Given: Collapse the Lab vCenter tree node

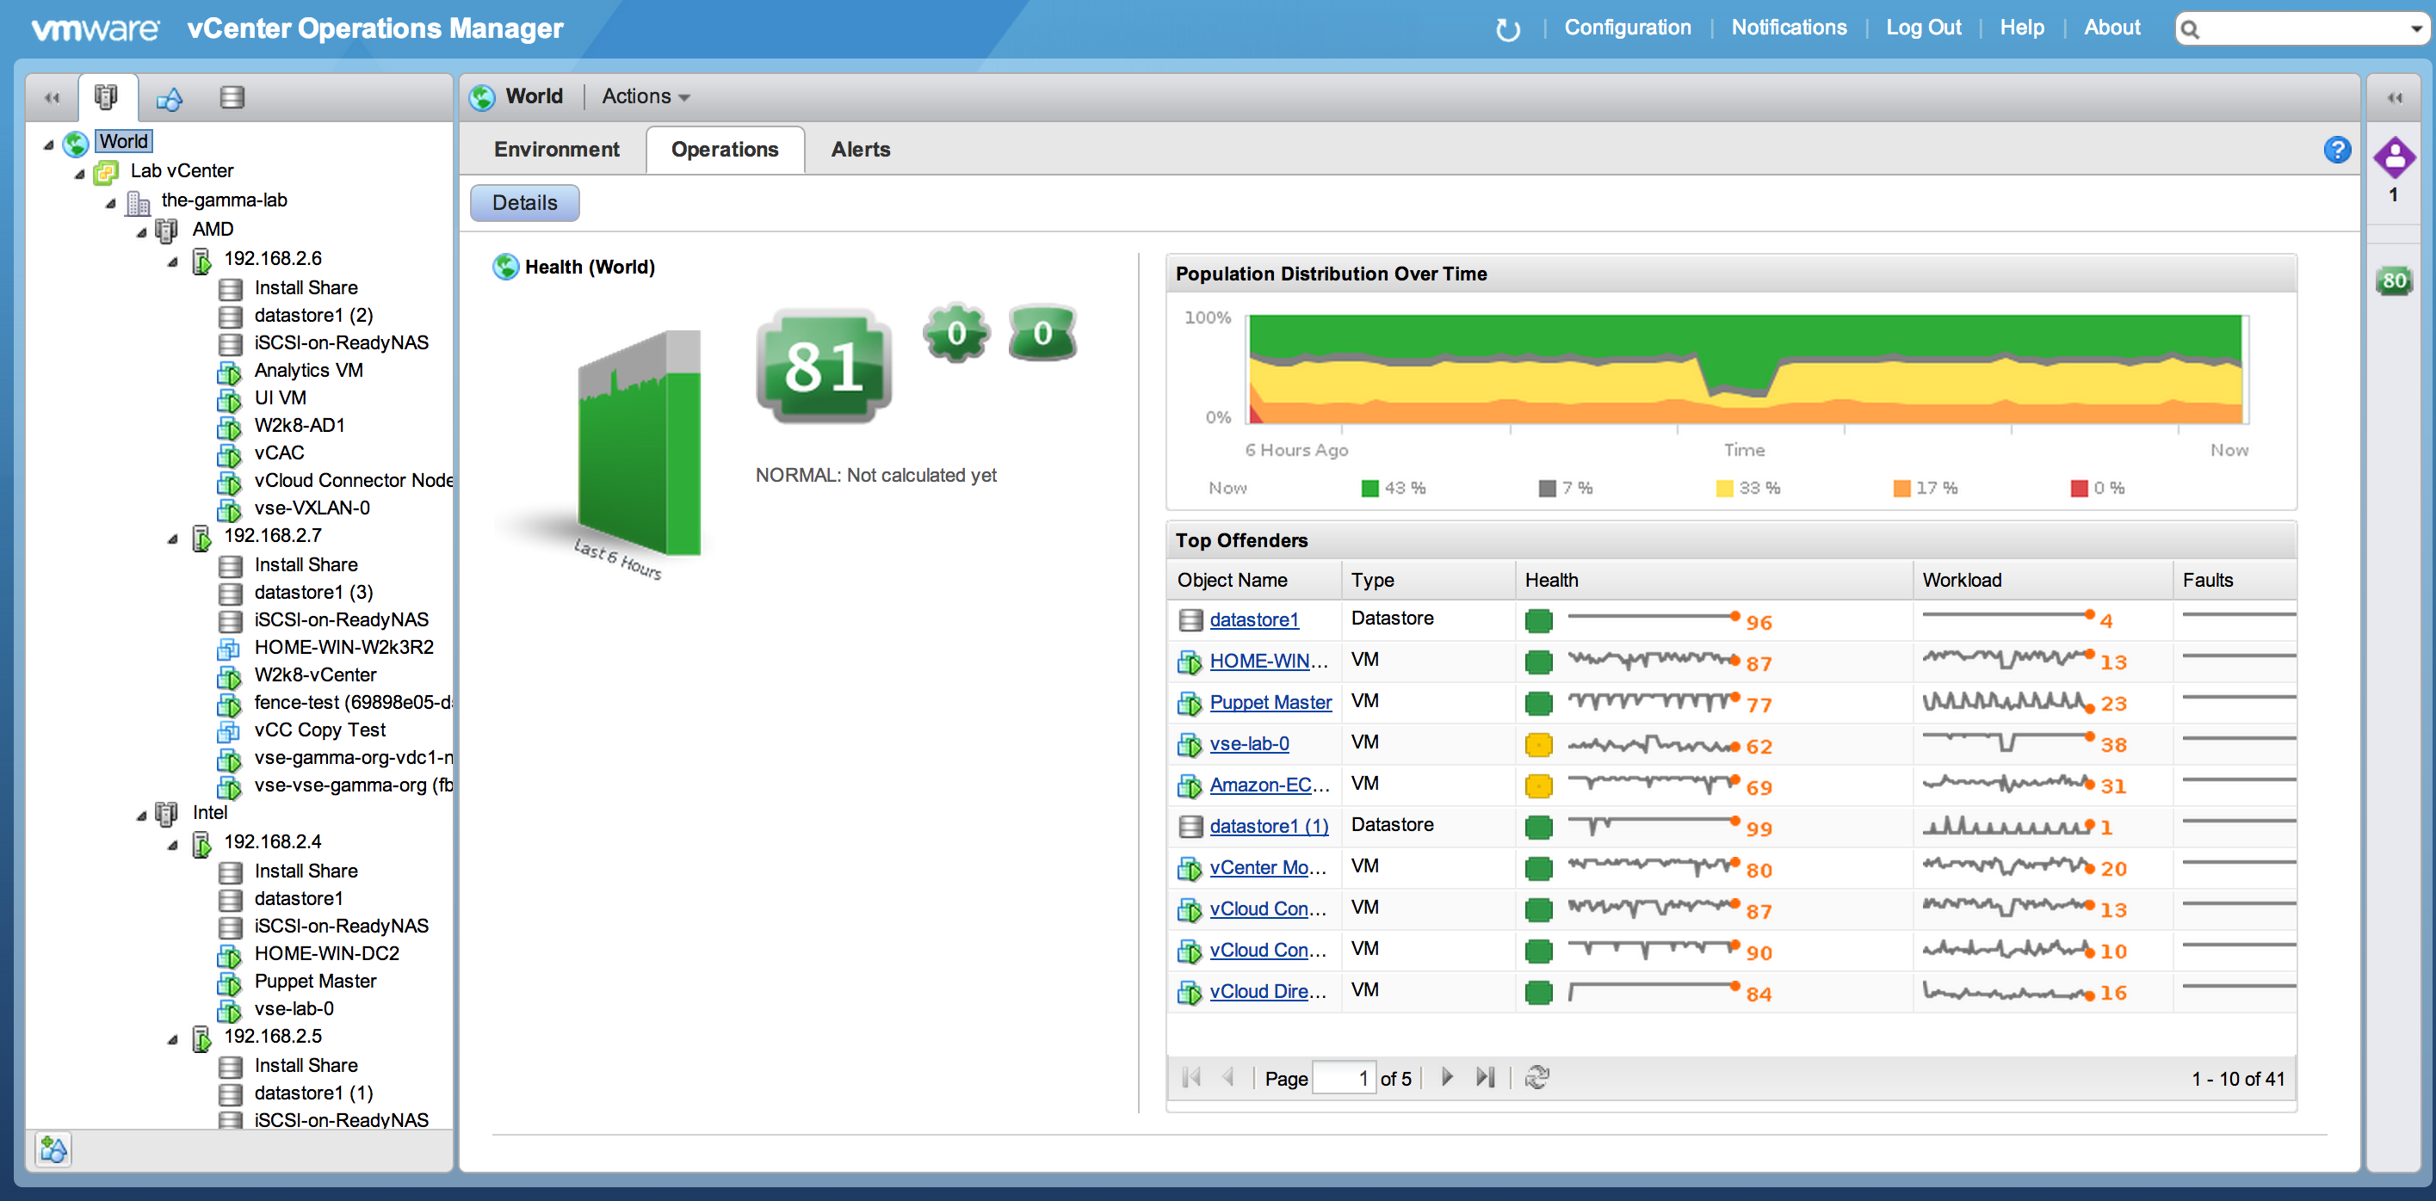Looking at the screenshot, I should [x=80, y=173].
